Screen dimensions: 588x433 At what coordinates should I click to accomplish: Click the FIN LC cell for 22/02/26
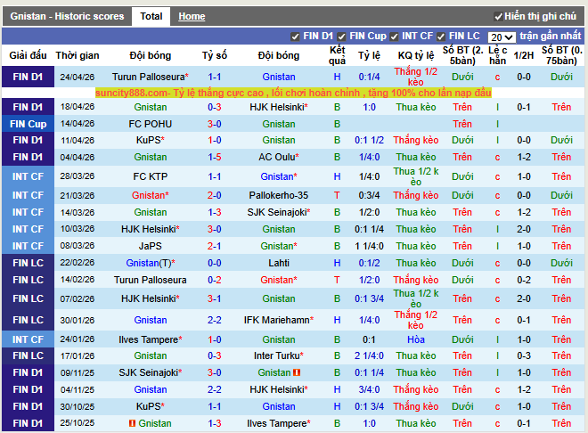[x=29, y=263]
